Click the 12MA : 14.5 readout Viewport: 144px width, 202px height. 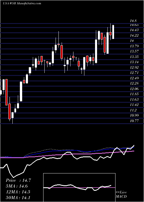tap(18, 192)
